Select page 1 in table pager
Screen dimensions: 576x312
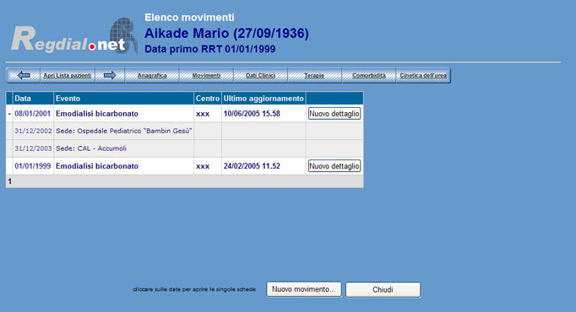click(9, 181)
